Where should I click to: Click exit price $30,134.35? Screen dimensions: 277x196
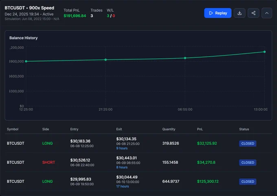click(x=126, y=139)
